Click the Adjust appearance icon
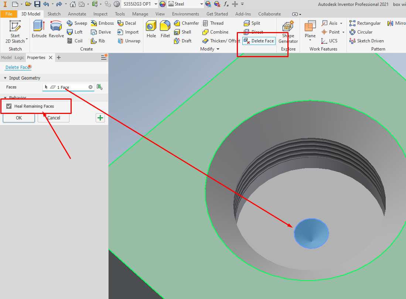 coord(208,4)
